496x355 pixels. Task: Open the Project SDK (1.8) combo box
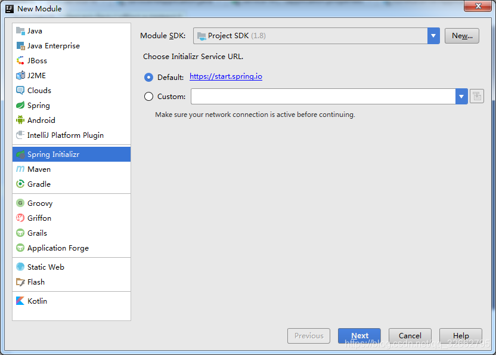(317, 36)
